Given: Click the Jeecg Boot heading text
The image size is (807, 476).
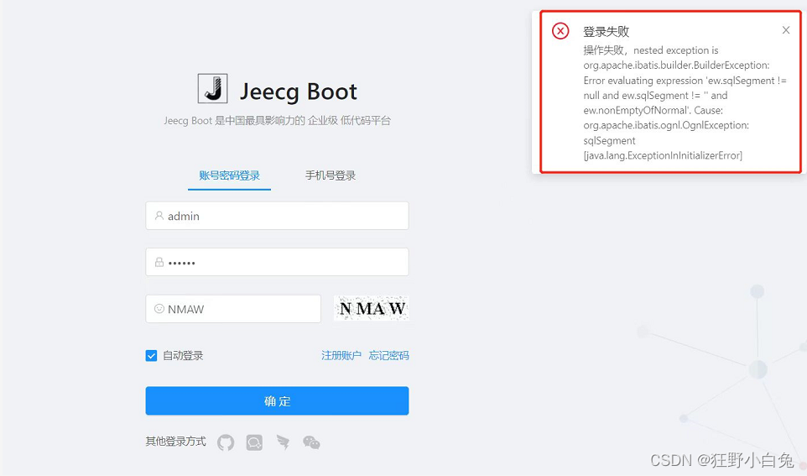Looking at the screenshot, I should 298,92.
